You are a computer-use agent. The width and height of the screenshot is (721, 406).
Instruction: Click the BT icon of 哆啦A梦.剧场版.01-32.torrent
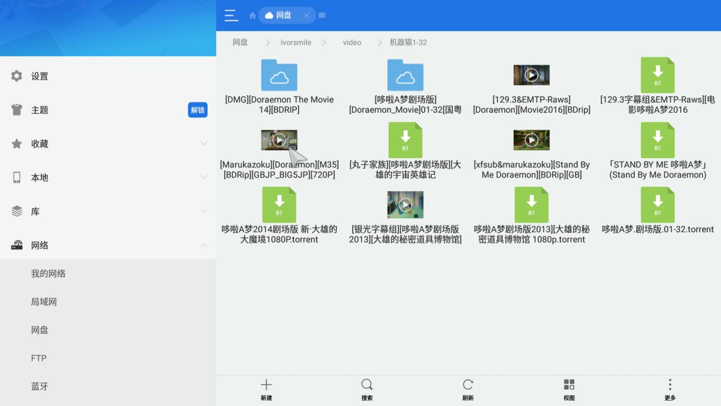point(657,204)
